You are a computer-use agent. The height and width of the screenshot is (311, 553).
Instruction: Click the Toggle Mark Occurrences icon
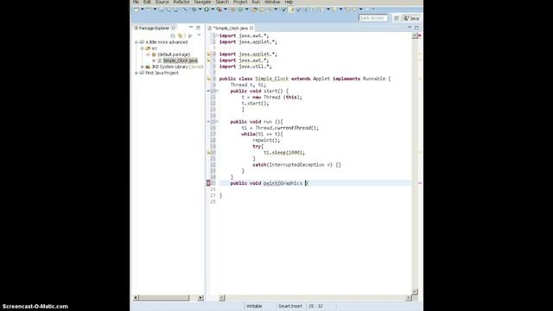point(291,10)
